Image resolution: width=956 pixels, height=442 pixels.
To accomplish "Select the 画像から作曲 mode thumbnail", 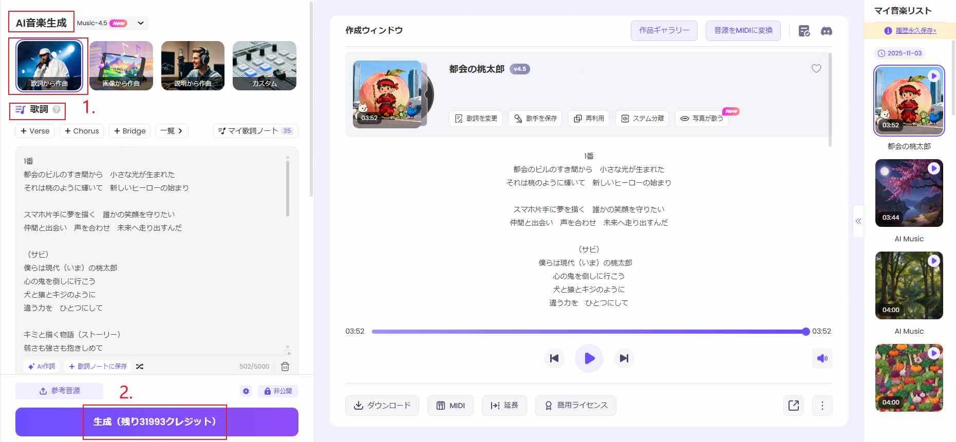I will click(121, 66).
